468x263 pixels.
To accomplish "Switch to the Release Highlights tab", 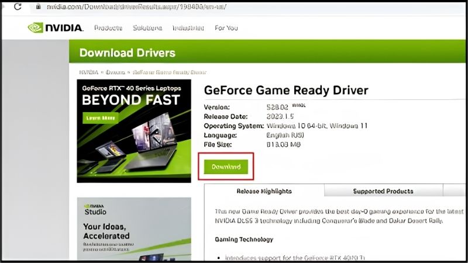I will click(264, 191).
